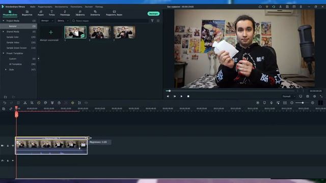Viewport: 326px width, 183px height.
Task: Lock the audio track
Action: click(8, 161)
